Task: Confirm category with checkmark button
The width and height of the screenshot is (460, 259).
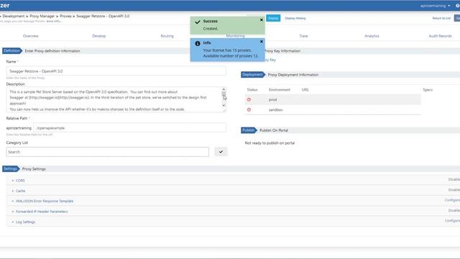Action: pos(221,152)
